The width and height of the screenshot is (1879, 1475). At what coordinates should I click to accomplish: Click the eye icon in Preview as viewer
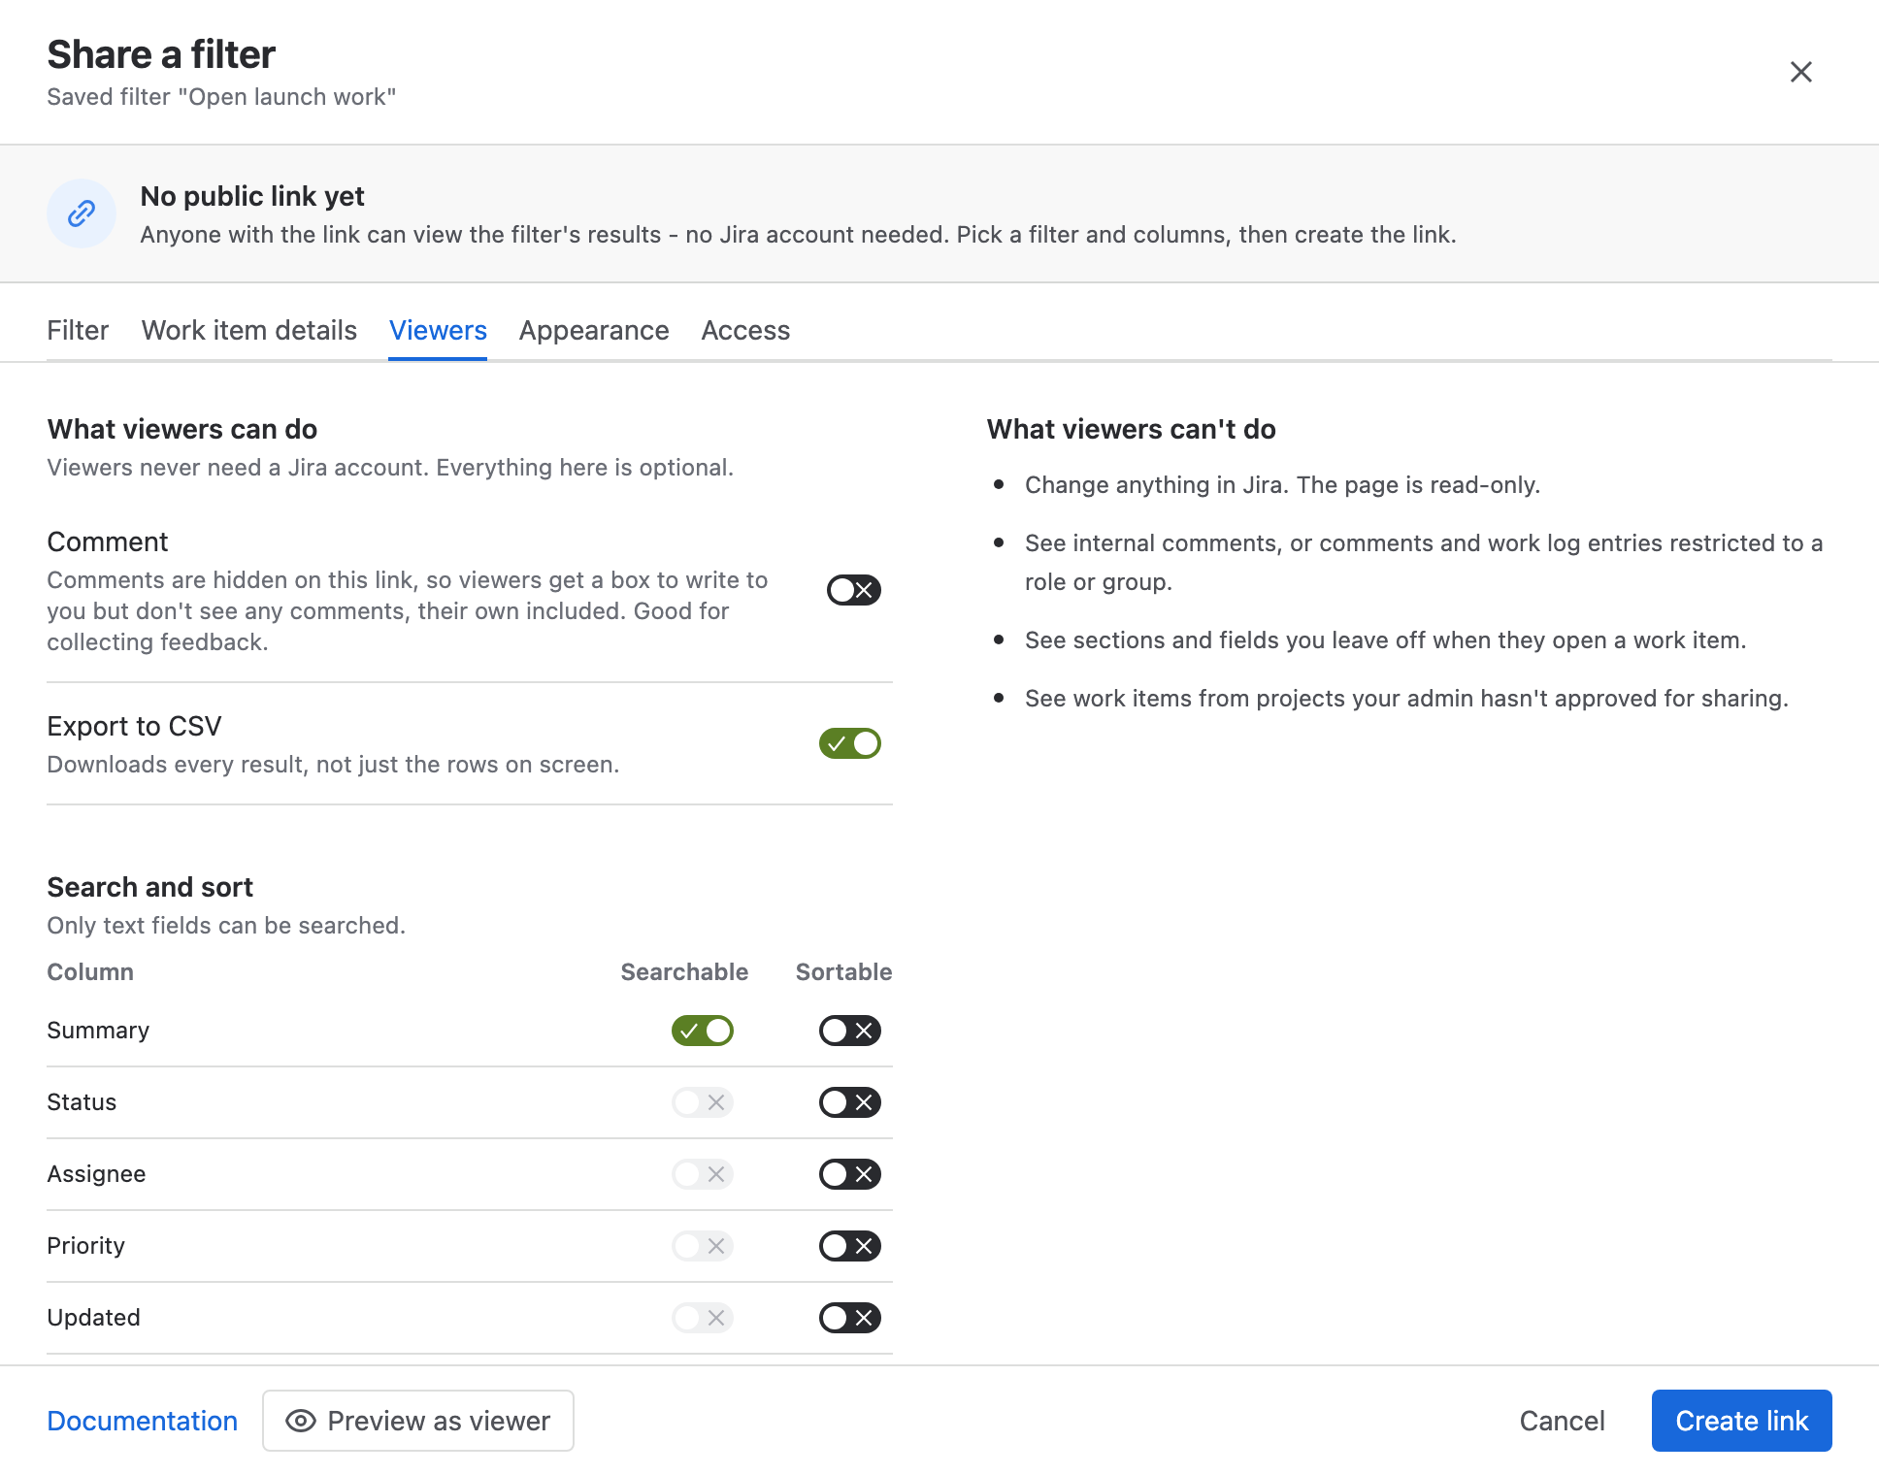point(301,1421)
